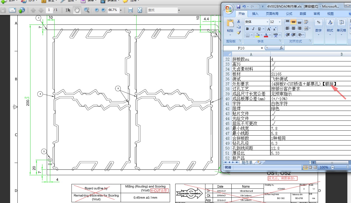This screenshot has height=203, width=351.
Task: Apply red font color
Action: [266, 35]
